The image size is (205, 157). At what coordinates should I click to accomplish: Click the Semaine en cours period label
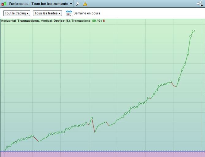click(x=87, y=13)
